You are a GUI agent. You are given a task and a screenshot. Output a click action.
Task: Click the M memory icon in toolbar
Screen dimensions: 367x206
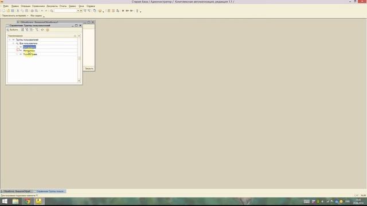[x=123, y=11]
